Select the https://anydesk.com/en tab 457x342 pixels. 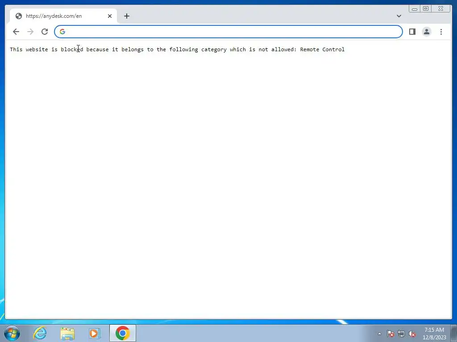(63, 16)
